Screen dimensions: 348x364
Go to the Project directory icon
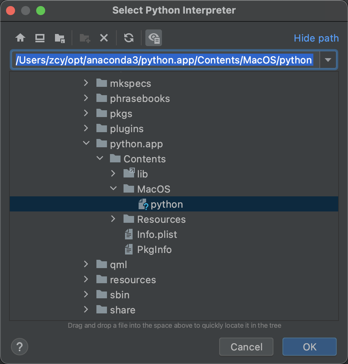[60, 38]
